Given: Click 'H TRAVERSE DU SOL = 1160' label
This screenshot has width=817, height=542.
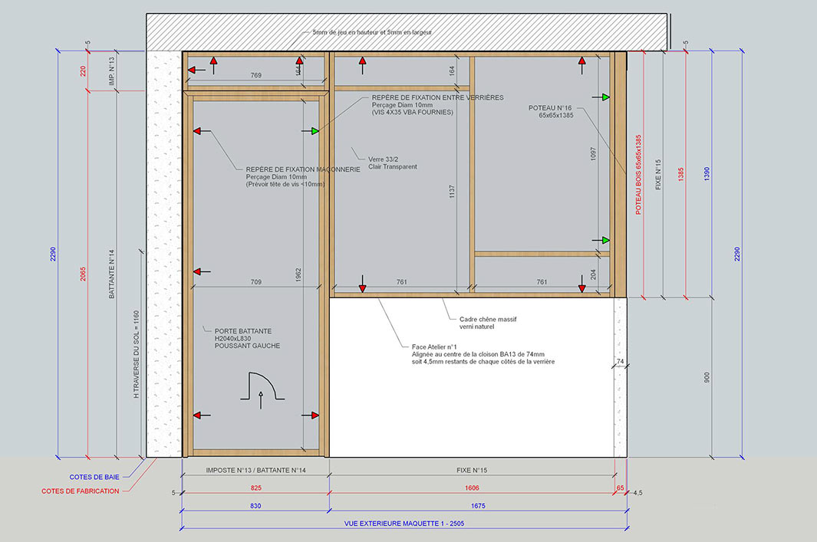Looking at the screenshot, I should [x=137, y=354].
